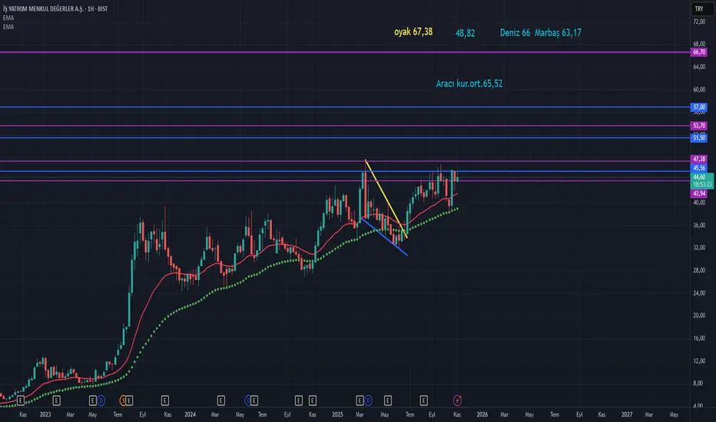Click the E earnings marker near March 2024
Image resolution: width=716 pixels, height=422 pixels.
tap(220, 400)
